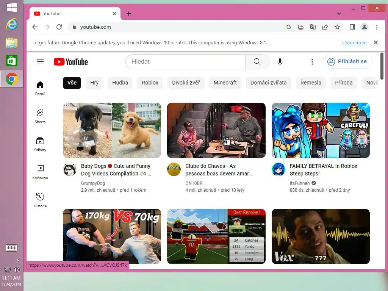View site info via the padlock icon
The width and height of the screenshot is (388, 291).
click(x=74, y=27)
